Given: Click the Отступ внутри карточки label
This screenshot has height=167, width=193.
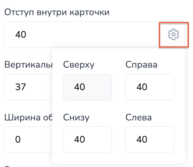Looking at the screenshot, I should [57, 13].
